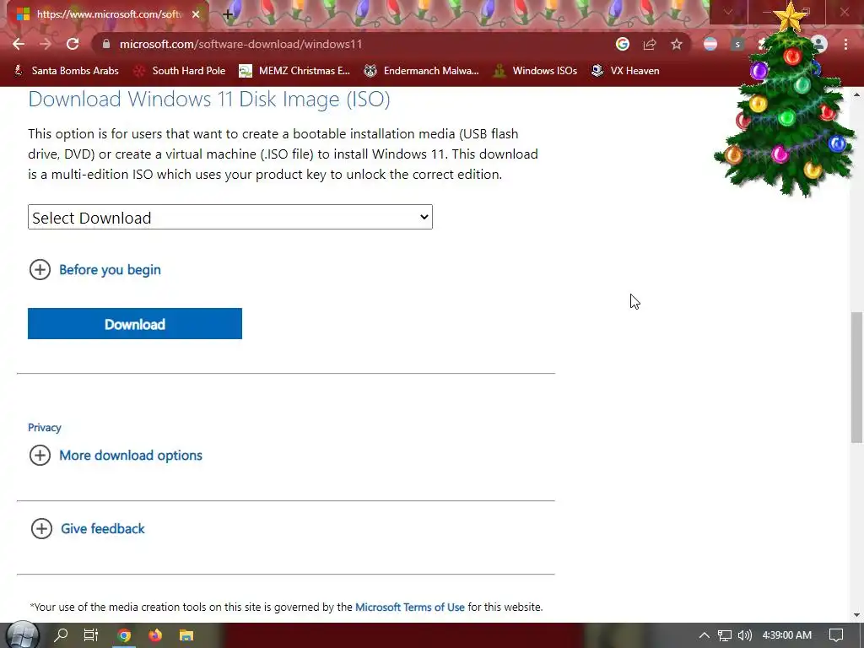Open the Privacy link

[45, 428]
